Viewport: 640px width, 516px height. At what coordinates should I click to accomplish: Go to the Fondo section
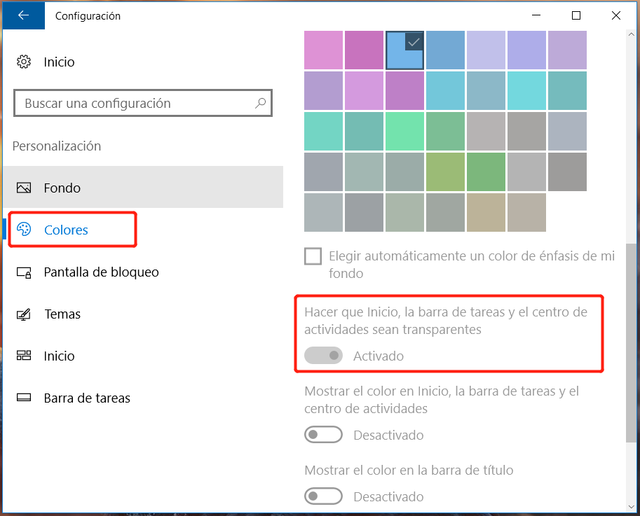pyautogui.click(x=62, y=188)
